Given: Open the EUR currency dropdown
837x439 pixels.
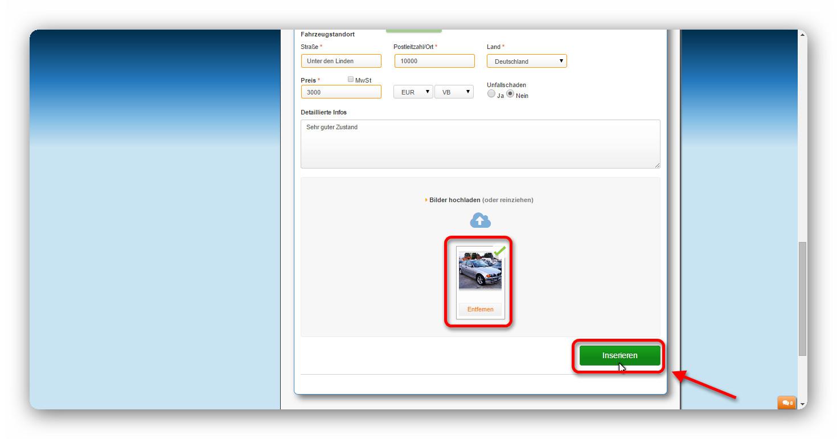Looking at the screenshot, I should (x=413, y=92).
